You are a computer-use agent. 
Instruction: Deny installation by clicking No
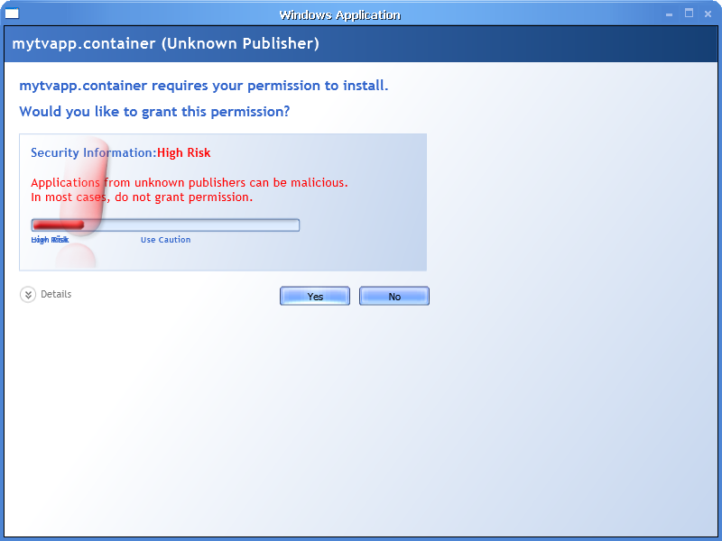[x=393, y=296]
